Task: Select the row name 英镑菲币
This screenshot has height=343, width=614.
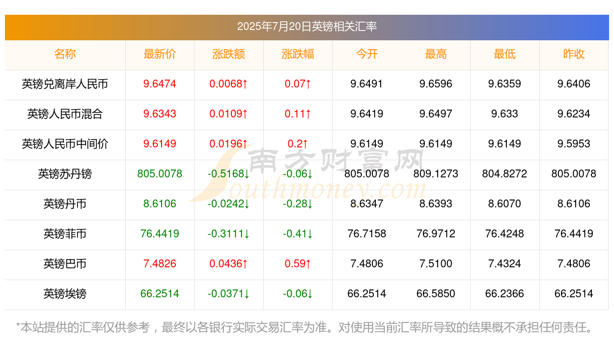Action: pos(65,234)
